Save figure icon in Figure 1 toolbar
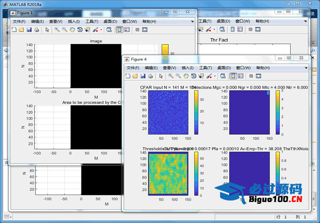This screenshot has height=223, width=320. coord(29,30)
